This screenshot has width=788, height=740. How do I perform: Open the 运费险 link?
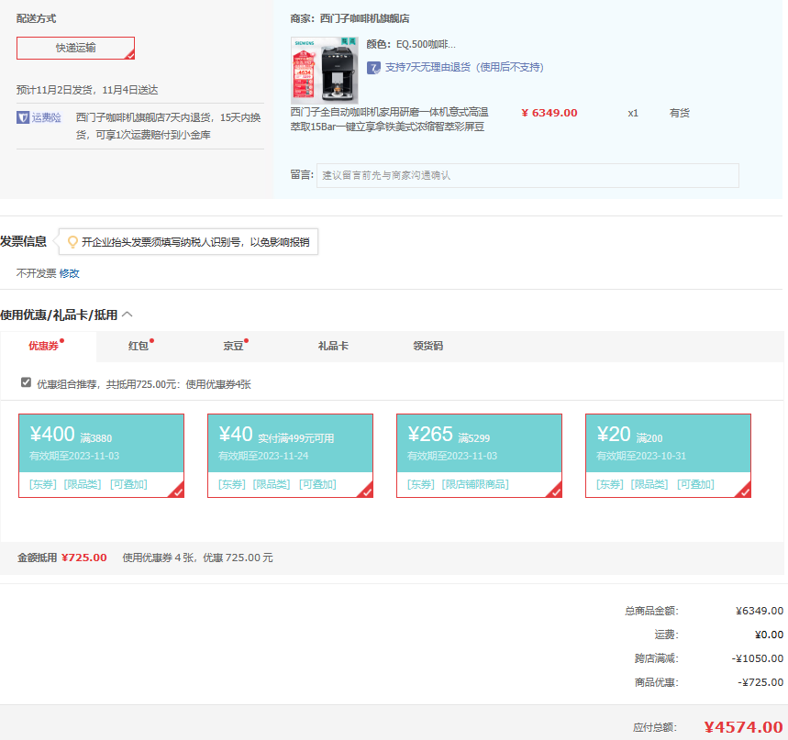coord(46,117)
